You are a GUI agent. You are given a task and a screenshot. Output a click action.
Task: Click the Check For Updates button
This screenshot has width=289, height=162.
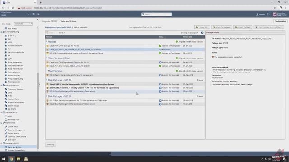[x=222, y=27]
